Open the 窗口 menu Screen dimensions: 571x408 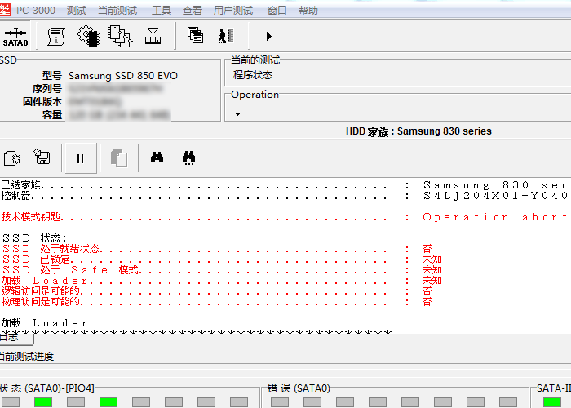pyautogui.click(x=277, y=10)
